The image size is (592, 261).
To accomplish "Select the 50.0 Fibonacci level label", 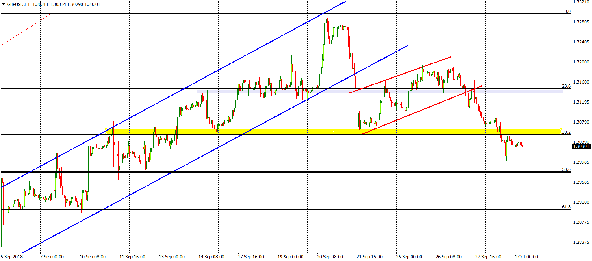I will click(566, 169).
